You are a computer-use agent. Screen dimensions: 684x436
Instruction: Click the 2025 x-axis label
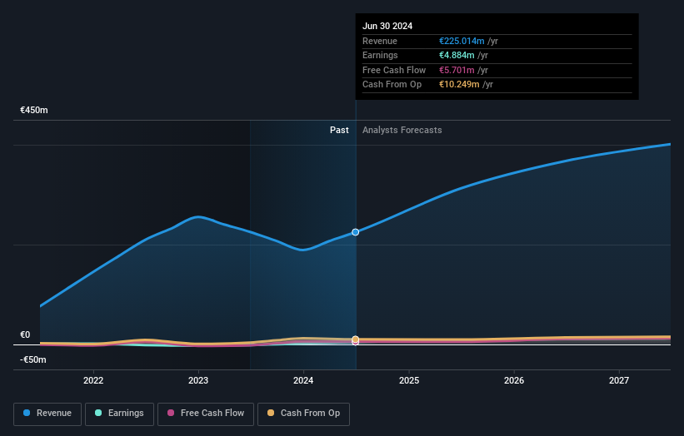409,380
